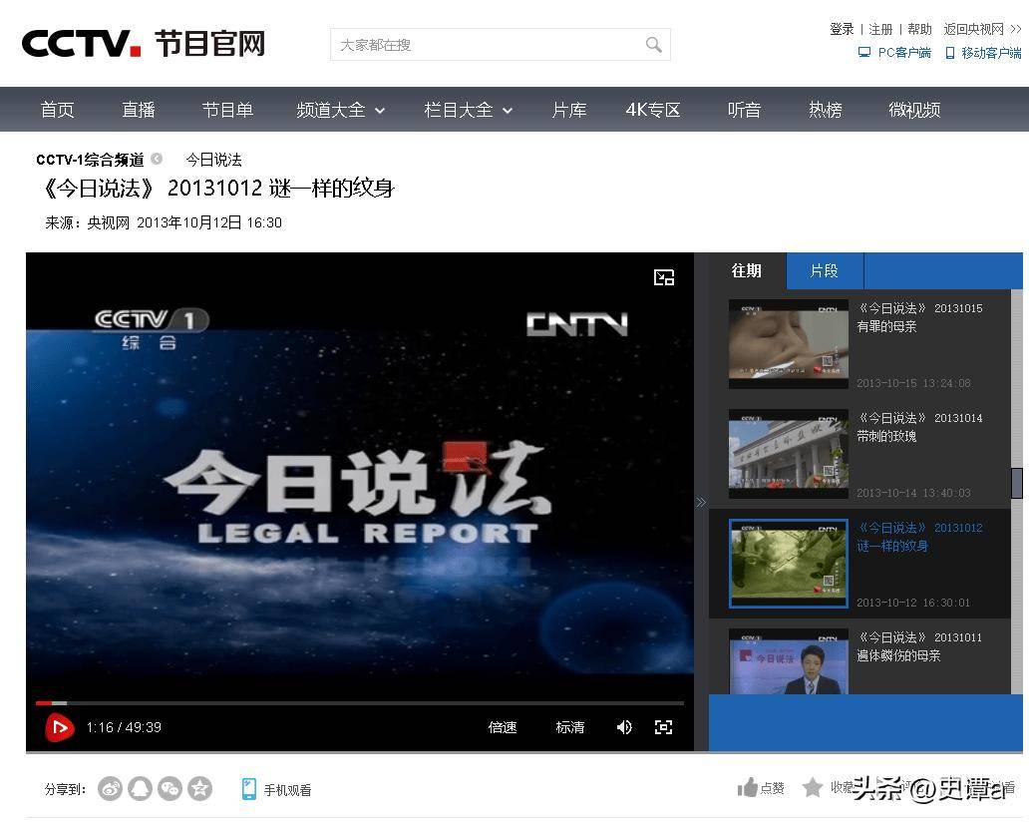Open thumbnail for 带刺的玫瑰 episode
Image resolution: width=1029 pixels, height=825 pixels.
[788, 454]
